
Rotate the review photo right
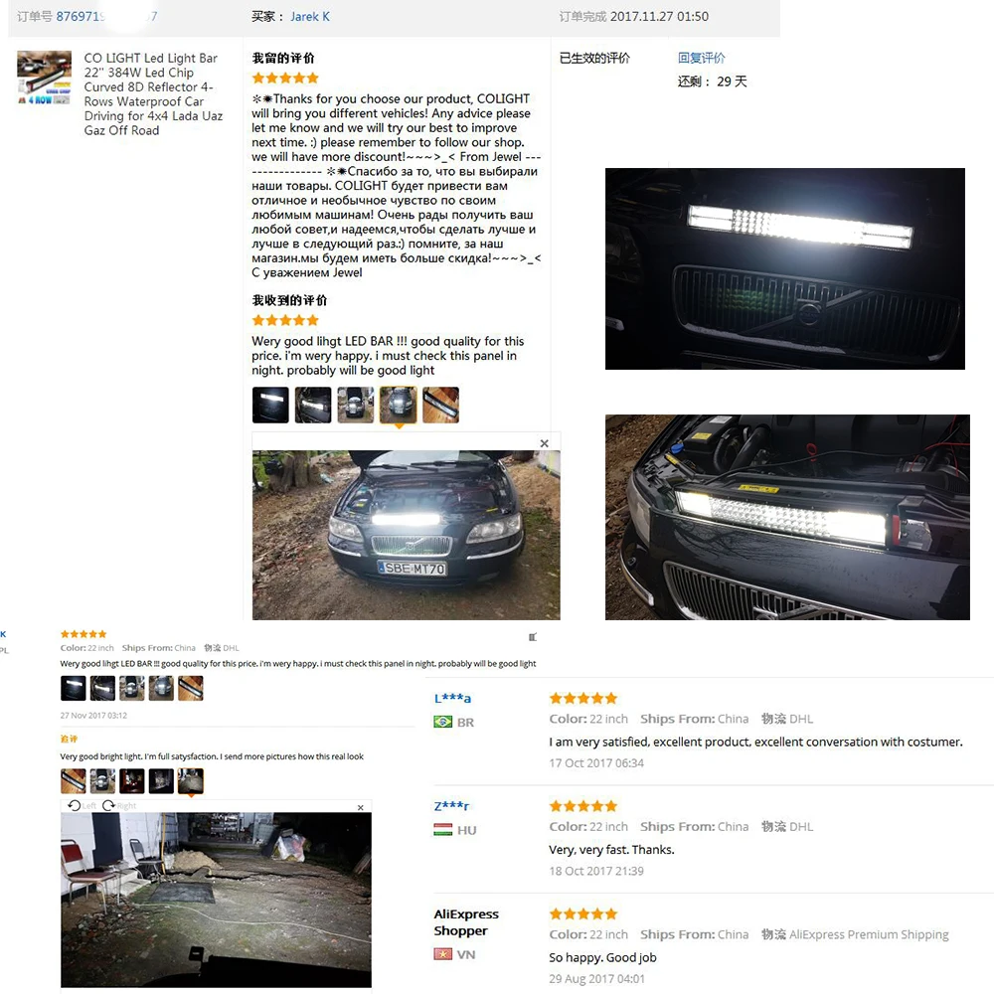pyautogui.click(x=119, y=805)
